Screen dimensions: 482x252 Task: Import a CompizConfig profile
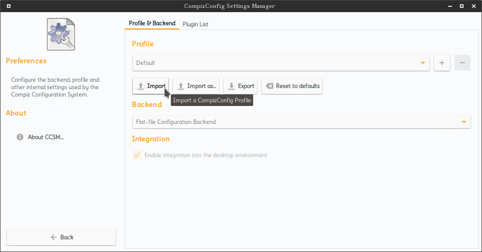click(x=151, y=86)
